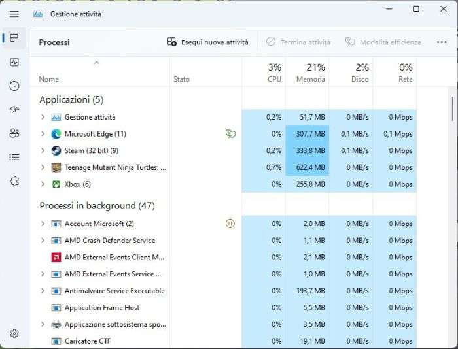Click the Xbox app icon
This screenshot has height=349, width=458.
[x=56, y=184]
